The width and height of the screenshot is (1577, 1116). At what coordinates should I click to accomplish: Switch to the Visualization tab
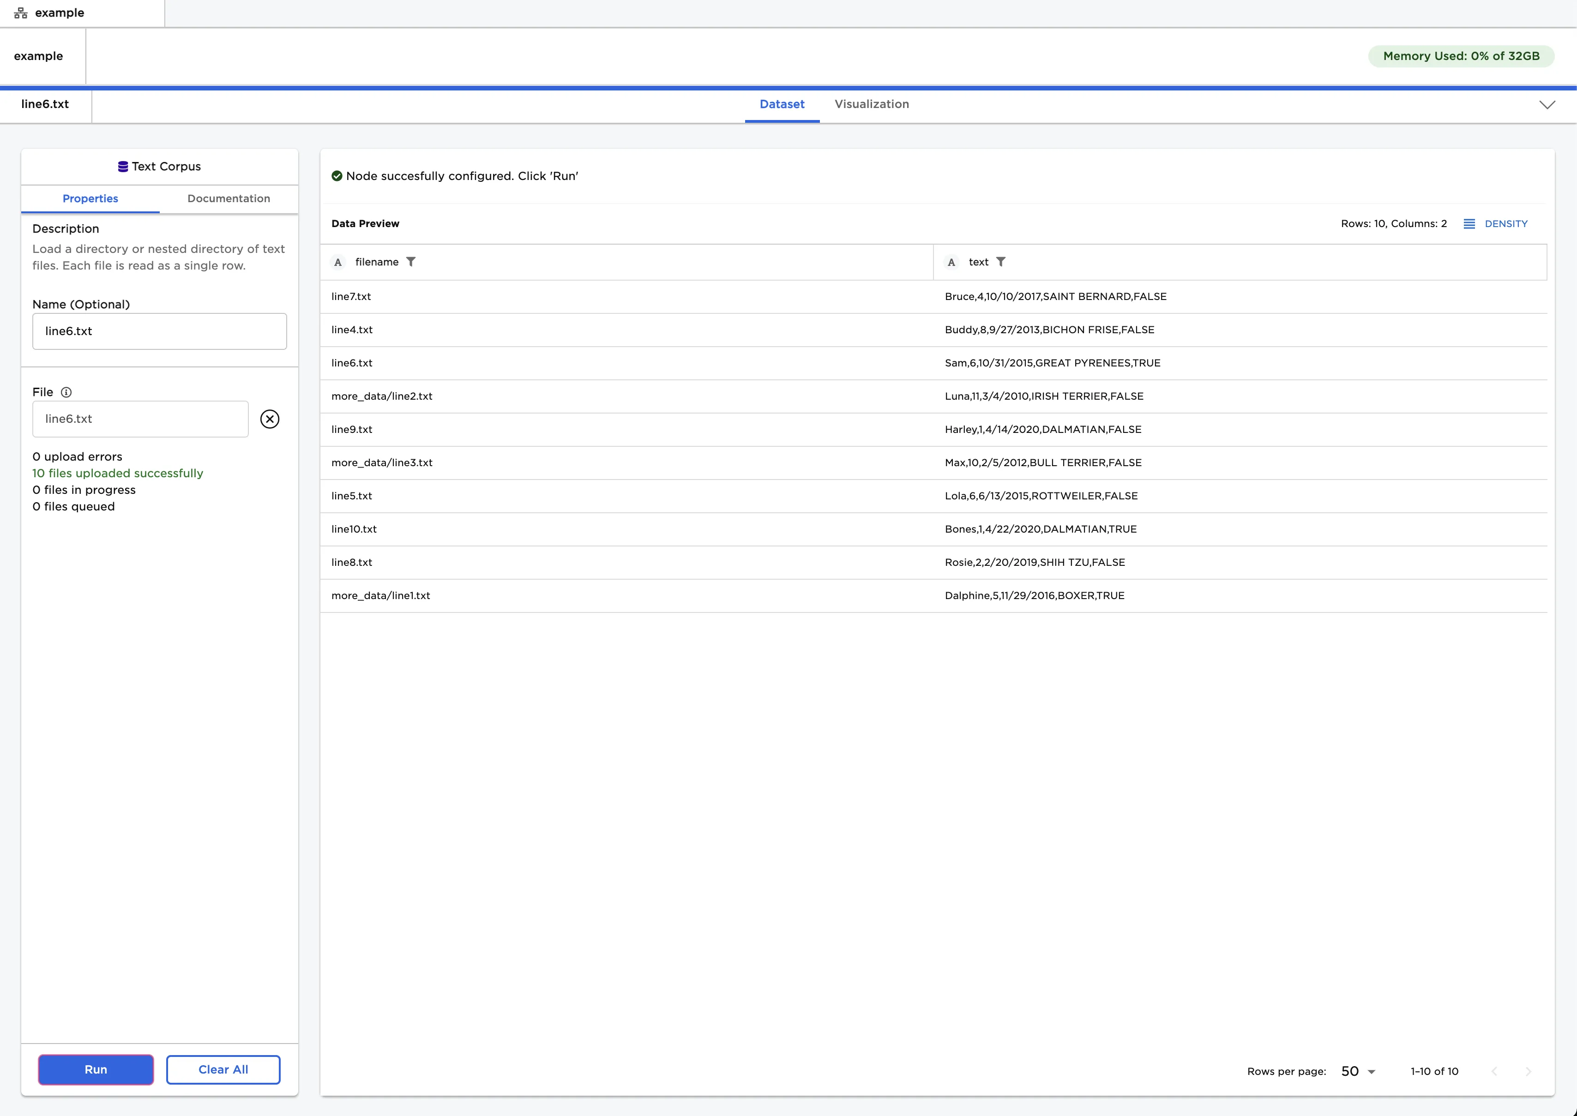click(x=871, y=104)
